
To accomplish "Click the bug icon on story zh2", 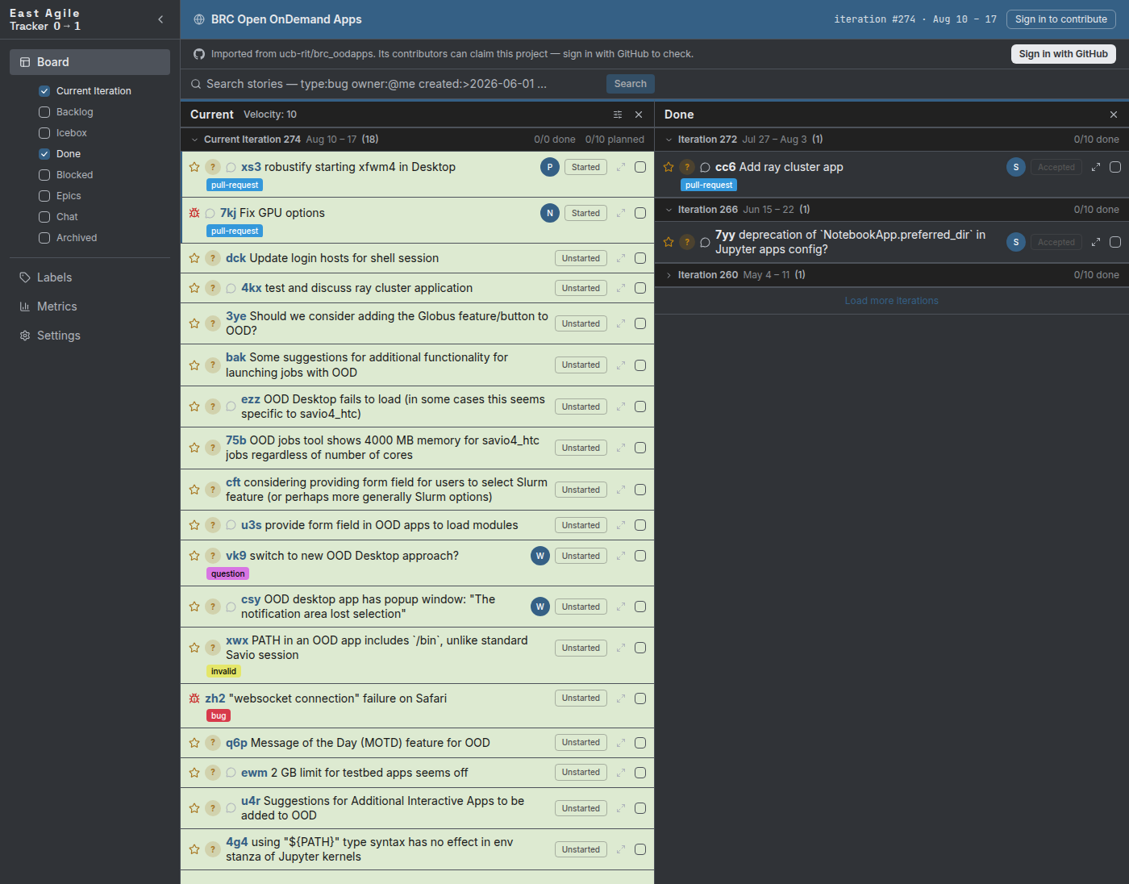I will pos(194,698).
